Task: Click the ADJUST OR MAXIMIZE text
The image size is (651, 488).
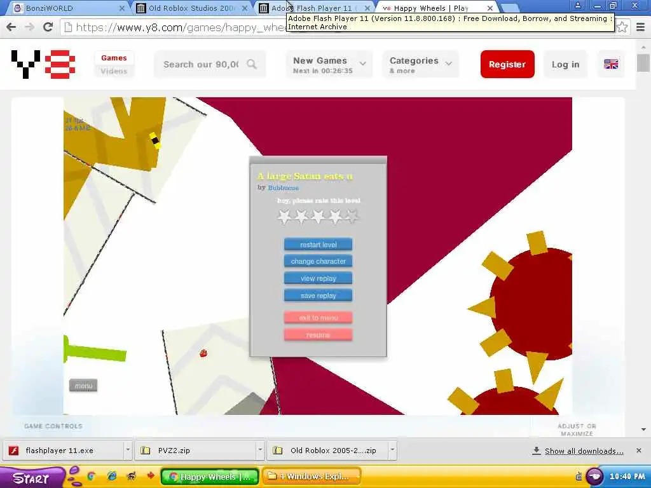Action: pos(577,430)
